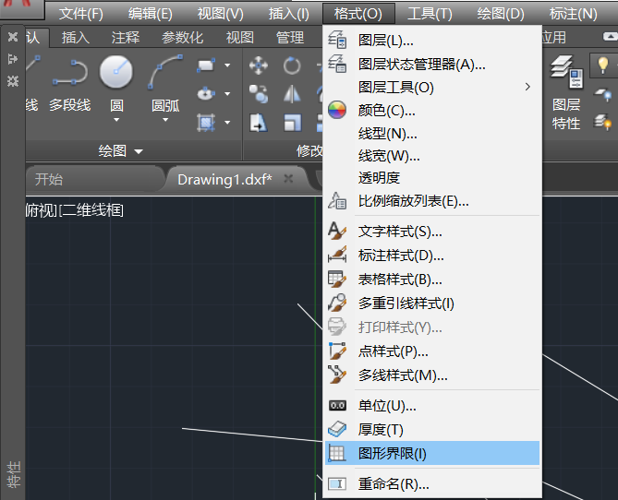Select the Stretch tool in 修改 panel
Viewport: 618px width, 500px height.
pyautogui.click(x=259, y=123)
